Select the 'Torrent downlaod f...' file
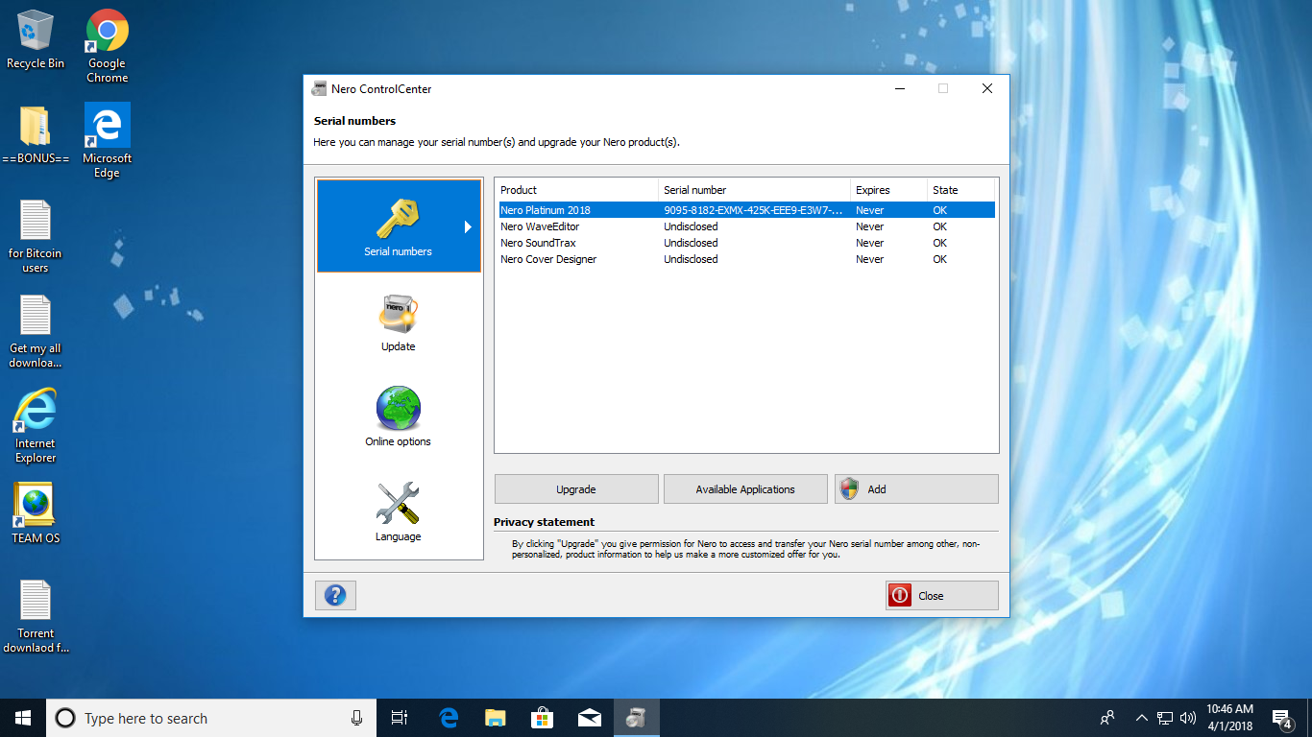 pyautogui.click(x=36, y=616)
